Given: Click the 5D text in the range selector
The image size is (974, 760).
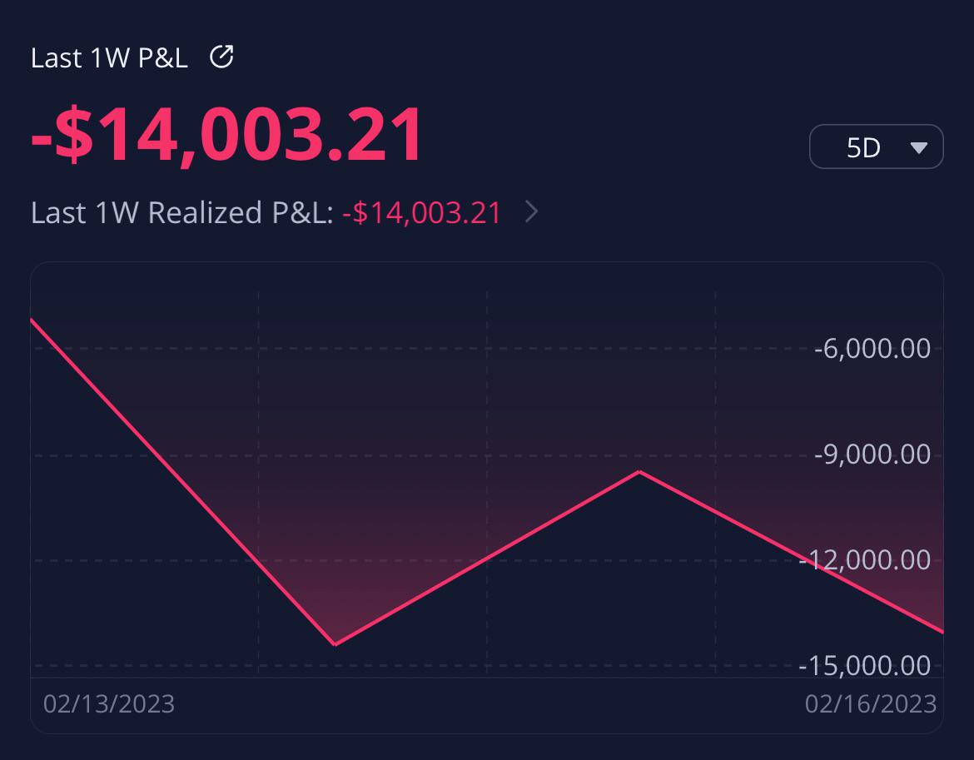Looking at the screenshot, I should pyautogui.click(x=863, y=148).
